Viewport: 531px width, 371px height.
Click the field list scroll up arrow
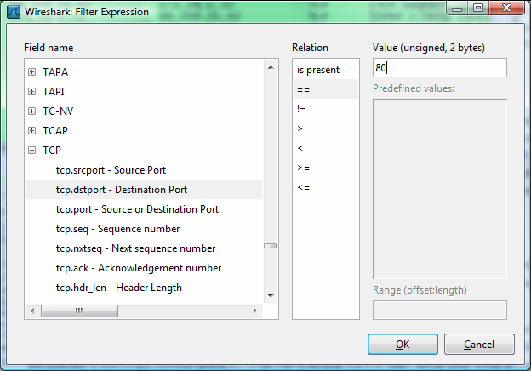271,67
